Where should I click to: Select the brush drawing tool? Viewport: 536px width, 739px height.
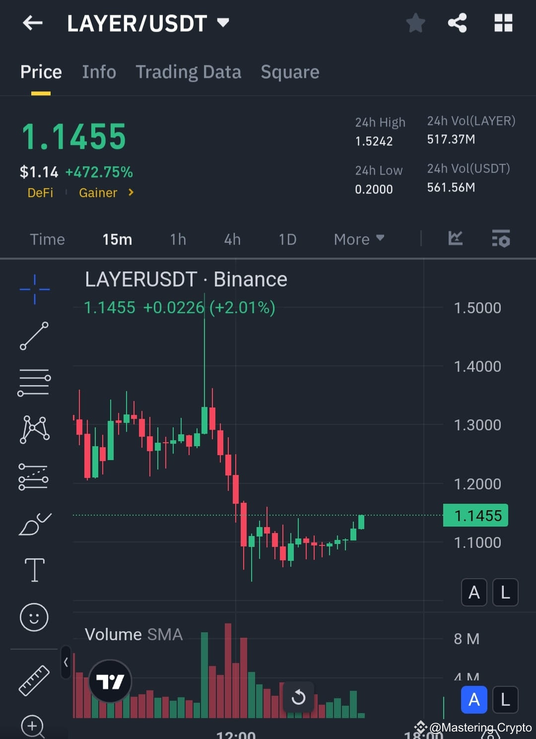click(x=34, y=524)
